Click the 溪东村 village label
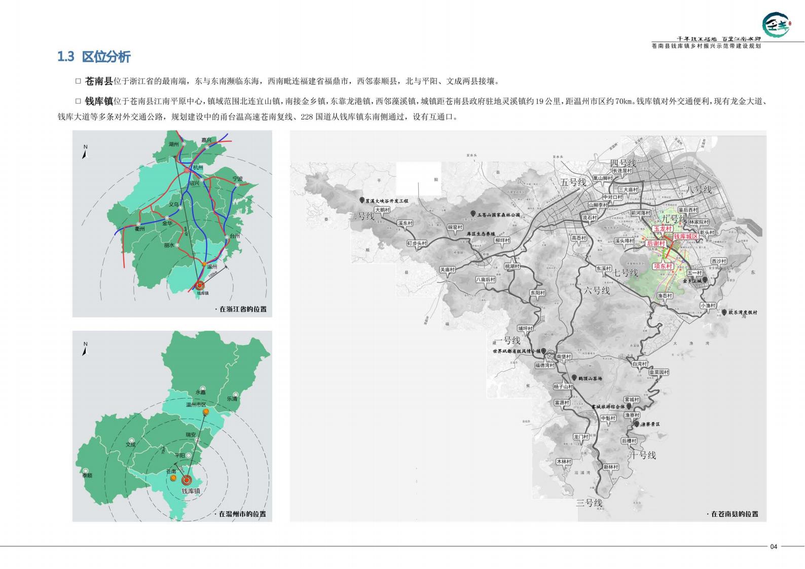The width and height of the screenshot is (805, 569). tap(405, 223)
